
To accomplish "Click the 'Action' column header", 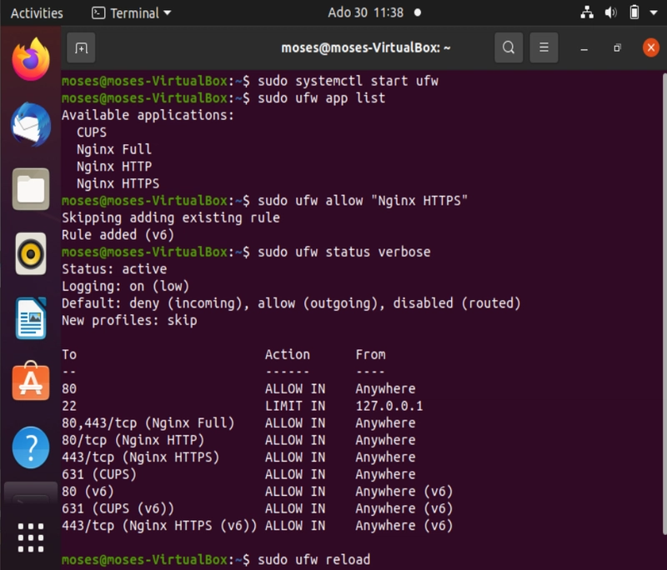I will point(288,354).
